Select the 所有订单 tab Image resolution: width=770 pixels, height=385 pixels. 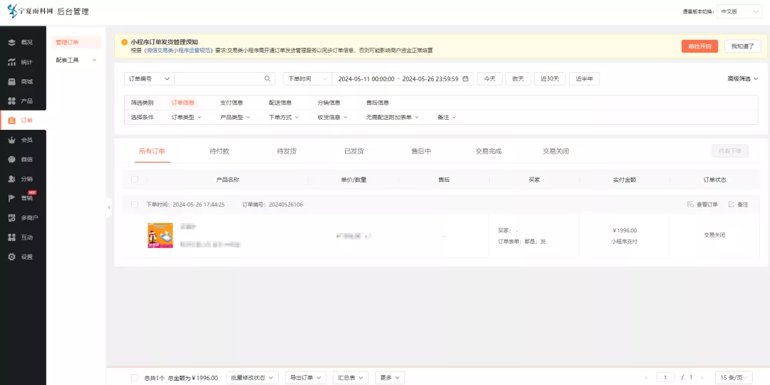[x=152, y=151]
